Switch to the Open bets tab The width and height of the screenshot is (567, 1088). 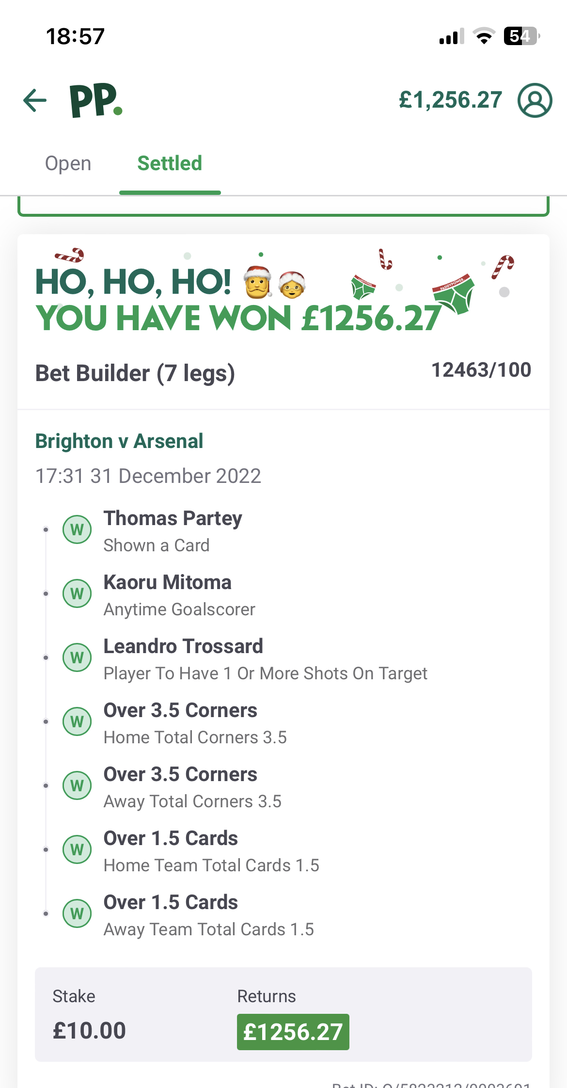(68, 163)
